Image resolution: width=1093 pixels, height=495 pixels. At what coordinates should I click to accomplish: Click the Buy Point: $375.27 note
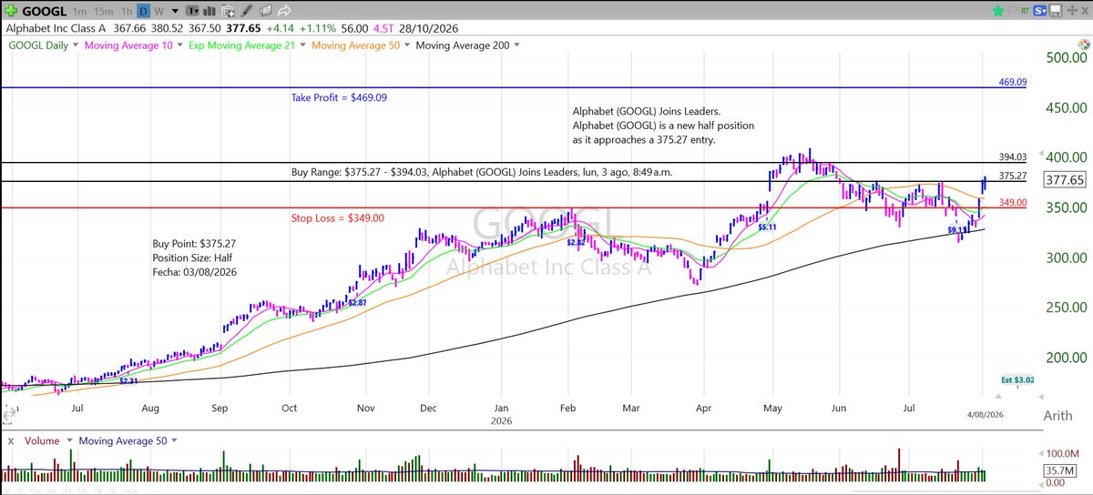(194, 244)
